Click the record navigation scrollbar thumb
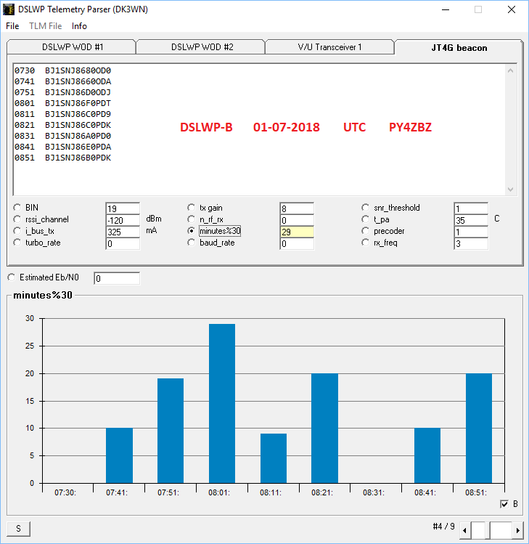This screenshot has width=529, height=544. [501, 531]
